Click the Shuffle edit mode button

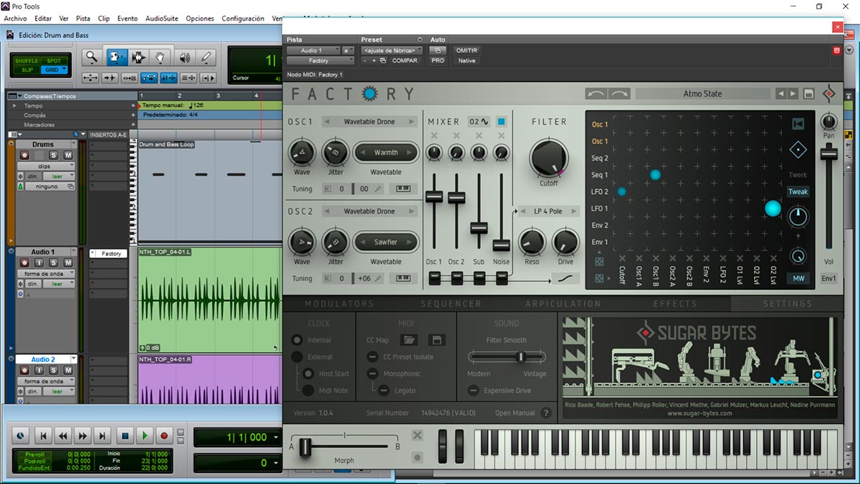28,61
